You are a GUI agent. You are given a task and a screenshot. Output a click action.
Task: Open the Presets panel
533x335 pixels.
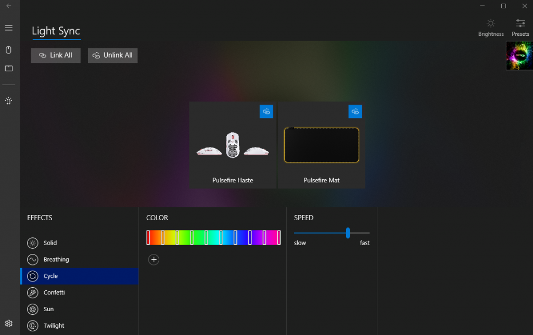(x=520, y=28)
